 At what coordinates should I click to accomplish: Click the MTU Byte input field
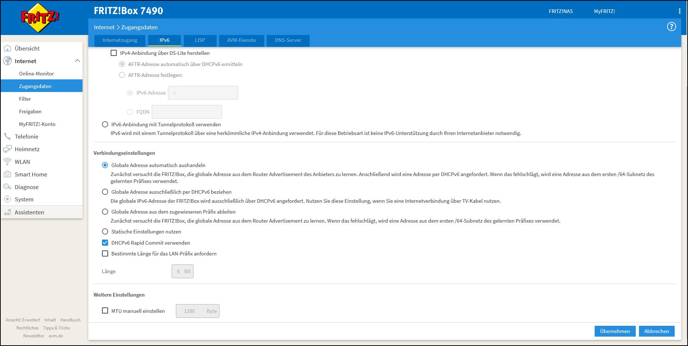click(197, 311)
